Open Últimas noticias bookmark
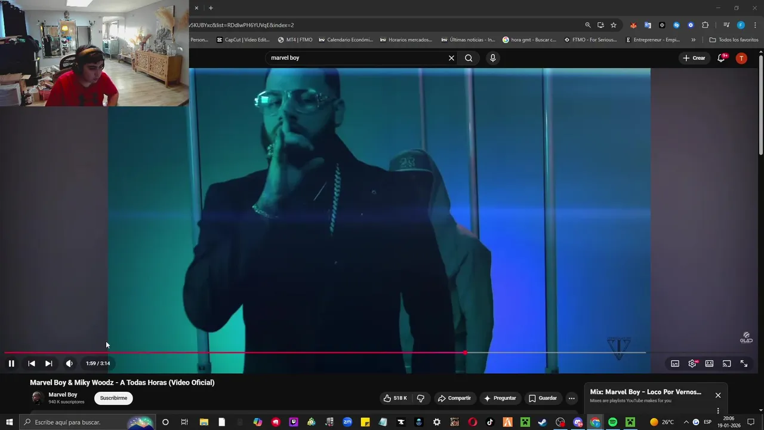 pos(468,40)
